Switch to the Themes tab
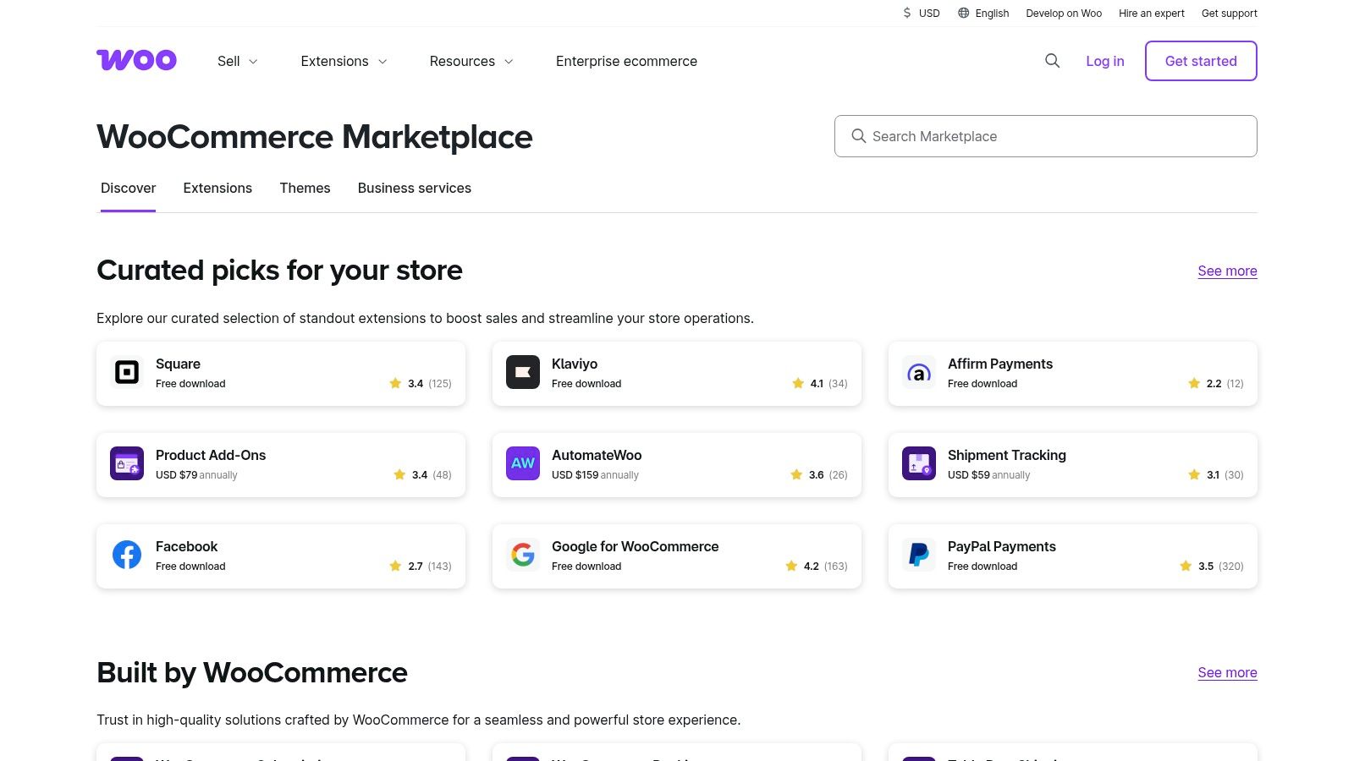Screen dimensions: 1354x761 [305, 188]
